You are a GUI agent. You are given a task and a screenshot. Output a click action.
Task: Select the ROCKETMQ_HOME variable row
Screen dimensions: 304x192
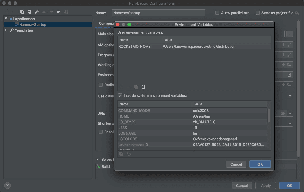click(x=194, y=46)
